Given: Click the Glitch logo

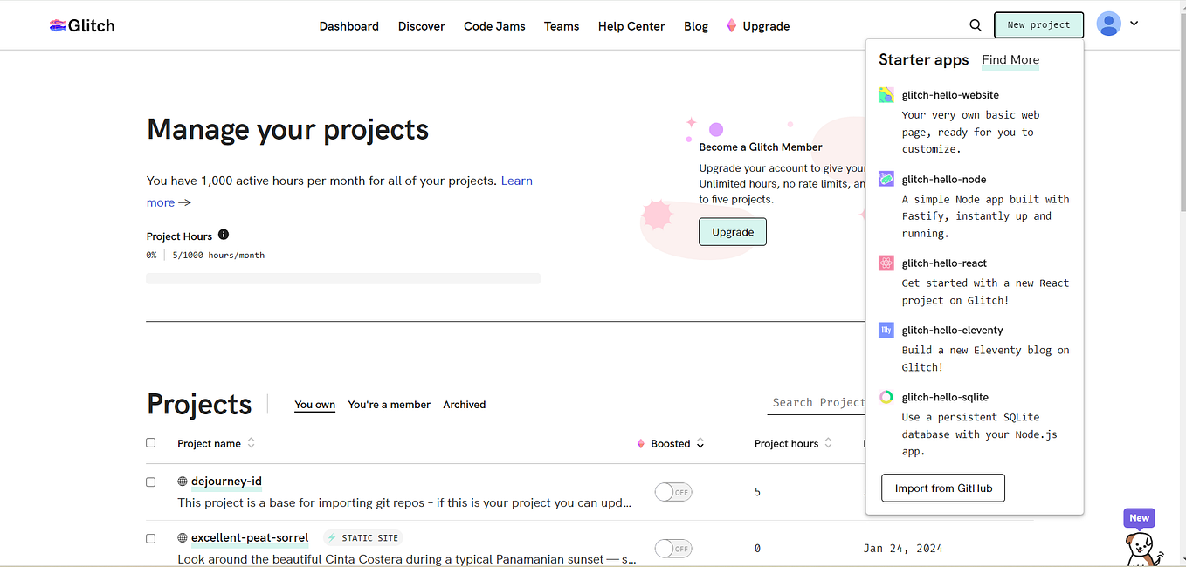Looking at the screenshot, I should click(81, 25).
